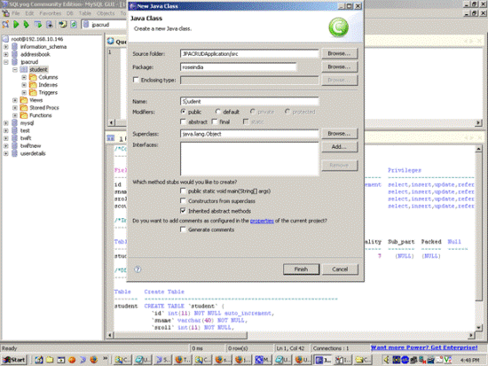Image resolution: width=488 pixels, height=366 pixels.
Task: Enable Generate comments checkbox
Action: point(184,230)
